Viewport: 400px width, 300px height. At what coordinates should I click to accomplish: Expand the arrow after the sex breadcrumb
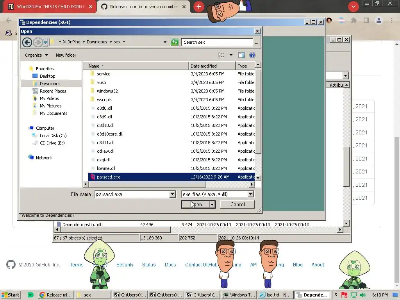124,42
